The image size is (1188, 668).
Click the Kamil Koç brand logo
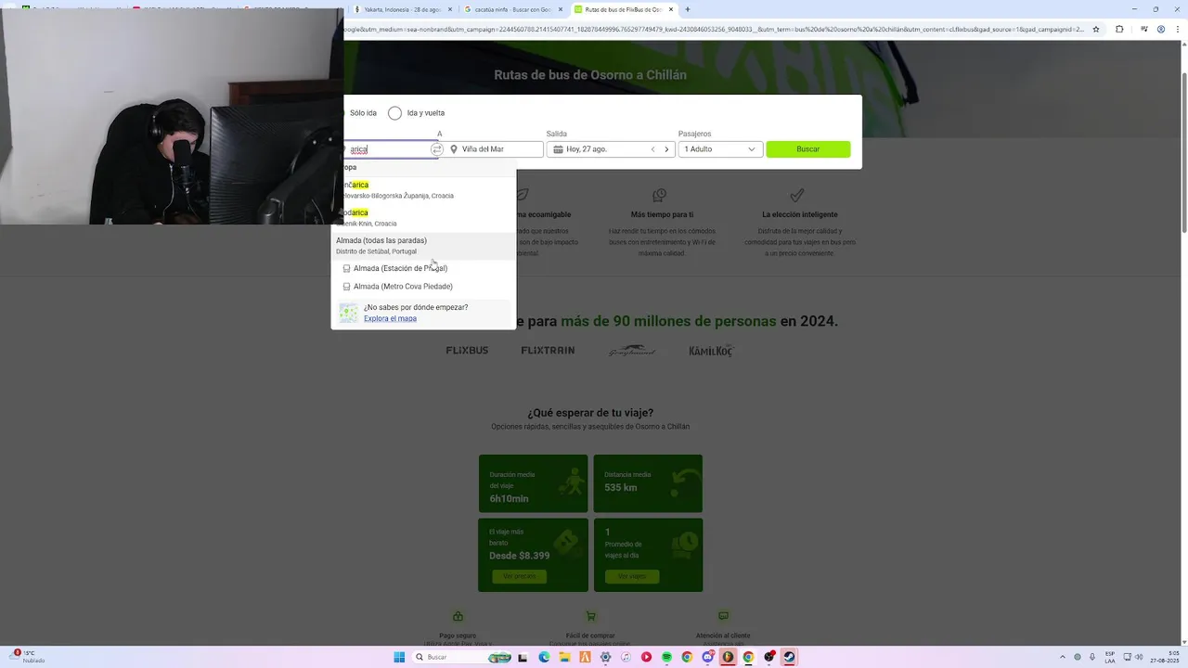[711, 351]
